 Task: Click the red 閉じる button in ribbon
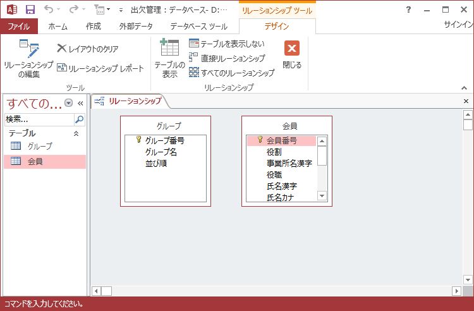point(292,54)
